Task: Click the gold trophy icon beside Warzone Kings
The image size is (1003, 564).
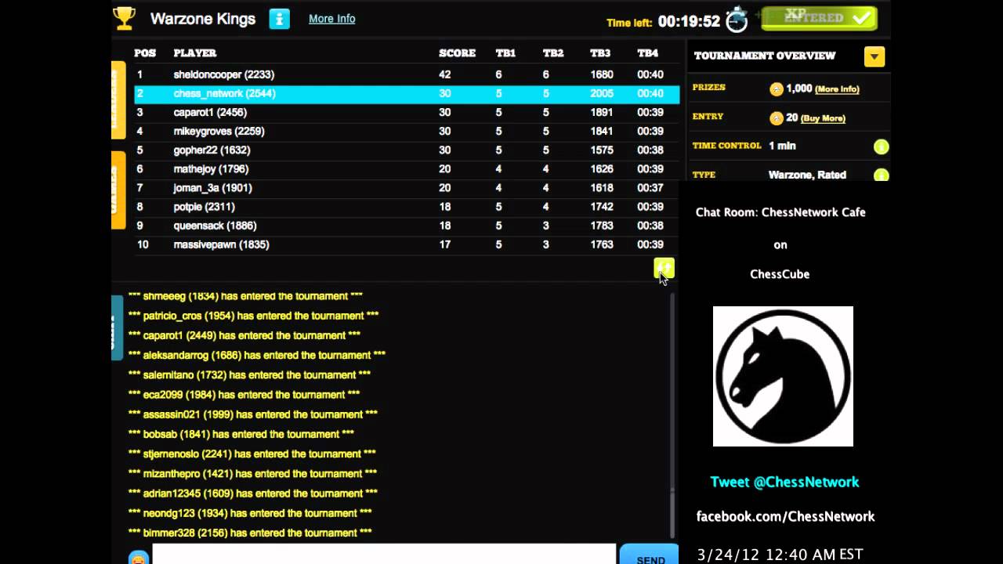Action: click(124, 18)
